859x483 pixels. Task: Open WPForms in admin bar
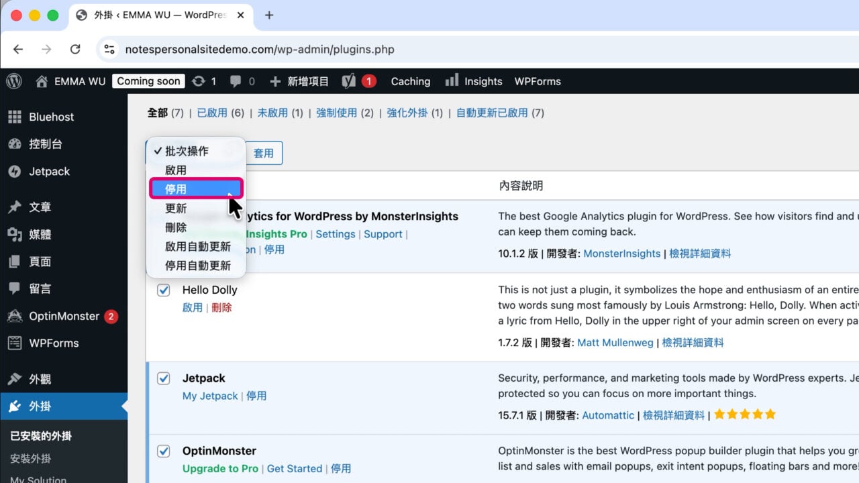point(538,81)
